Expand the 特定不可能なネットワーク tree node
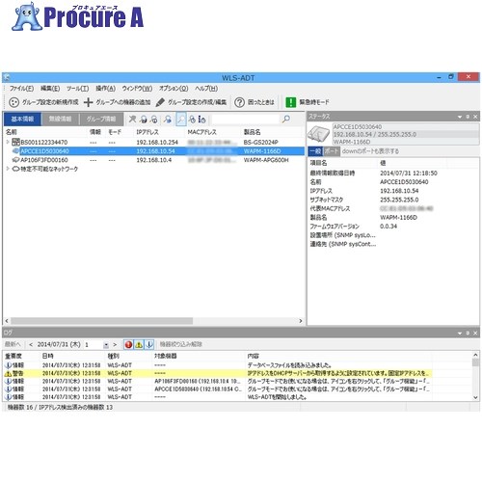The height and width of the screenshot is (482, 482). point(8,169)
